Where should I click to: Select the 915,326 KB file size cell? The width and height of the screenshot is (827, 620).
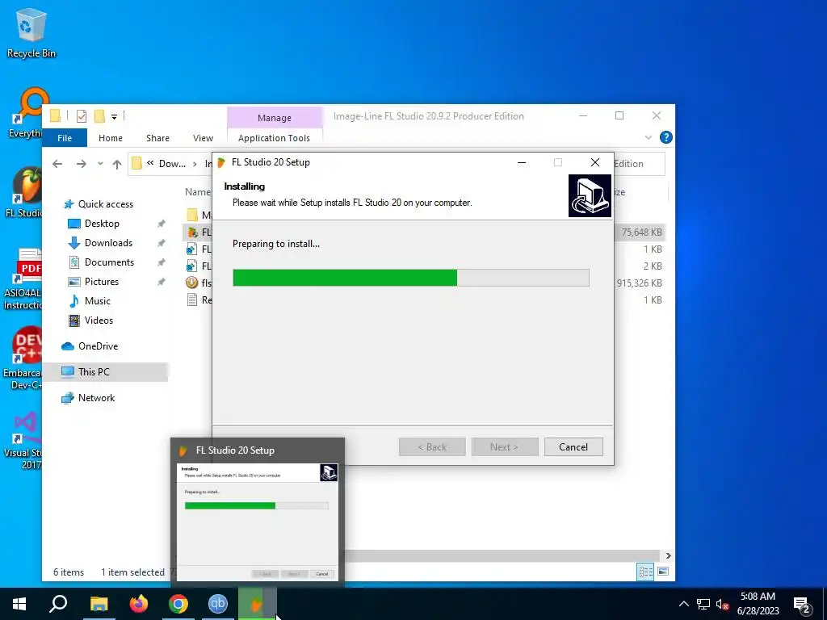click(640, 283)
